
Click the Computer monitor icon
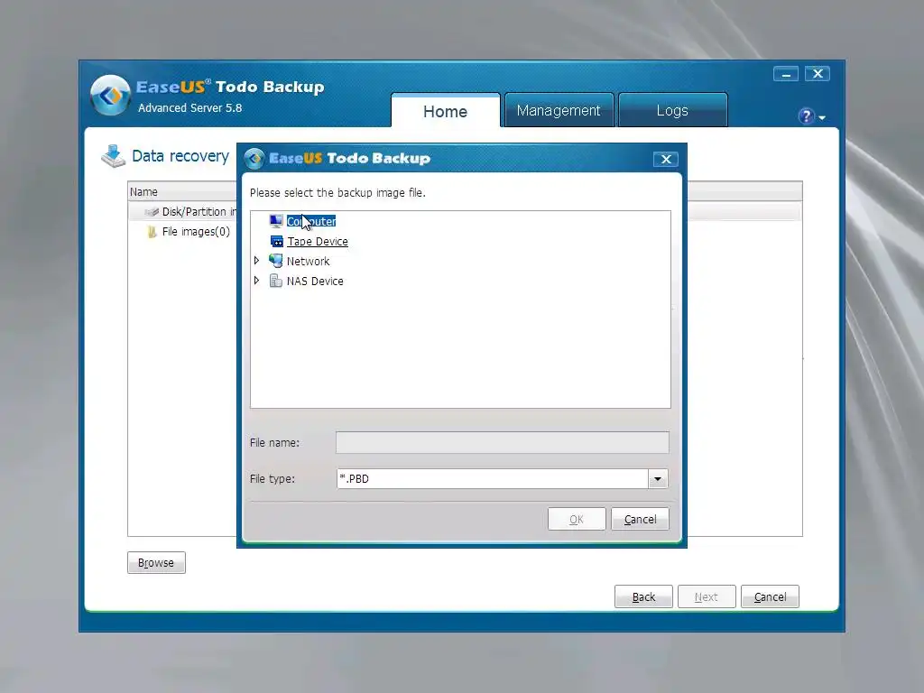pos(276,221)
